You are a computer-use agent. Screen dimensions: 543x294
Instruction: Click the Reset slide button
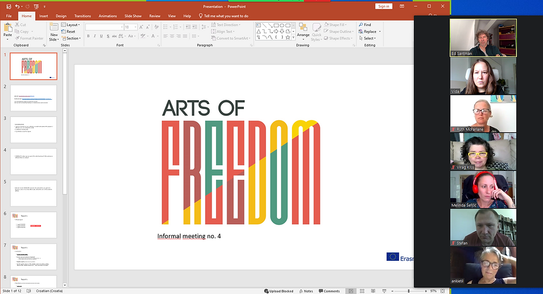pyautogui.click(x=68, y=32)
